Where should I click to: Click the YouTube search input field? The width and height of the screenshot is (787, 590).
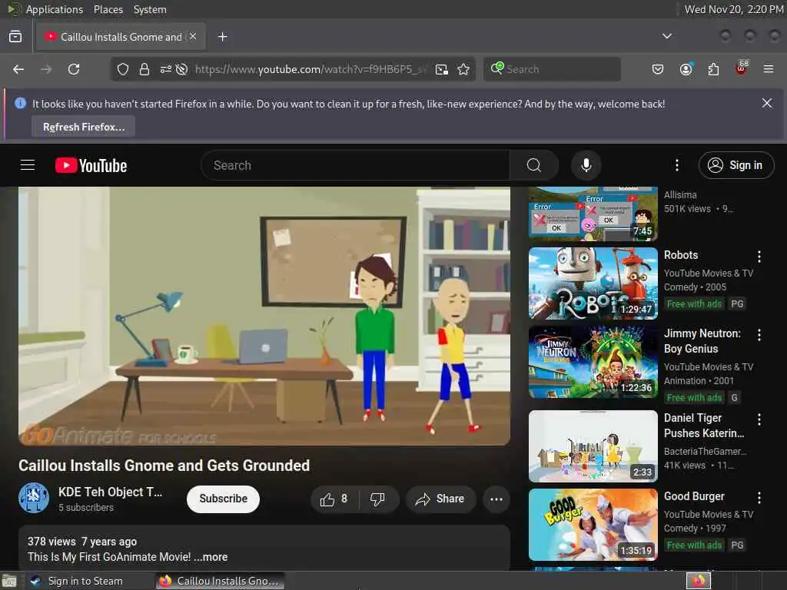(x=355, y=166)
